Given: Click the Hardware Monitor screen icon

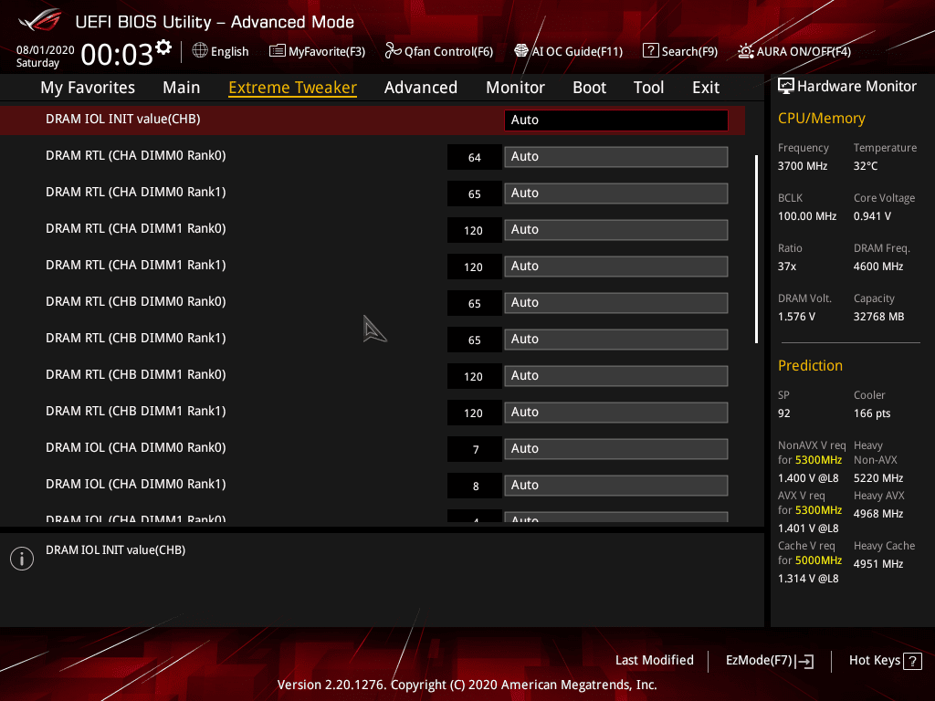Looking at the screenshot, I should click(x=786, y=87).
